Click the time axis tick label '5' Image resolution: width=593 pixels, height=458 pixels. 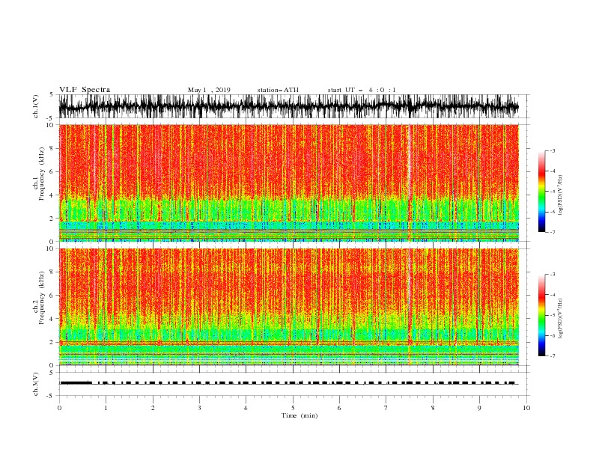point(293,408)
